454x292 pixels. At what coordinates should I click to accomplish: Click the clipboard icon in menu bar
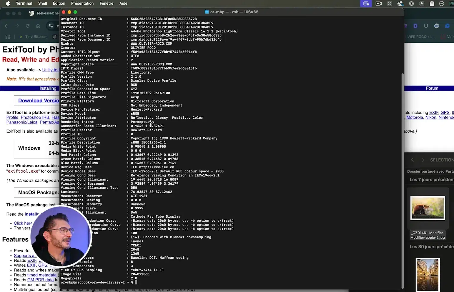[432, 4]
